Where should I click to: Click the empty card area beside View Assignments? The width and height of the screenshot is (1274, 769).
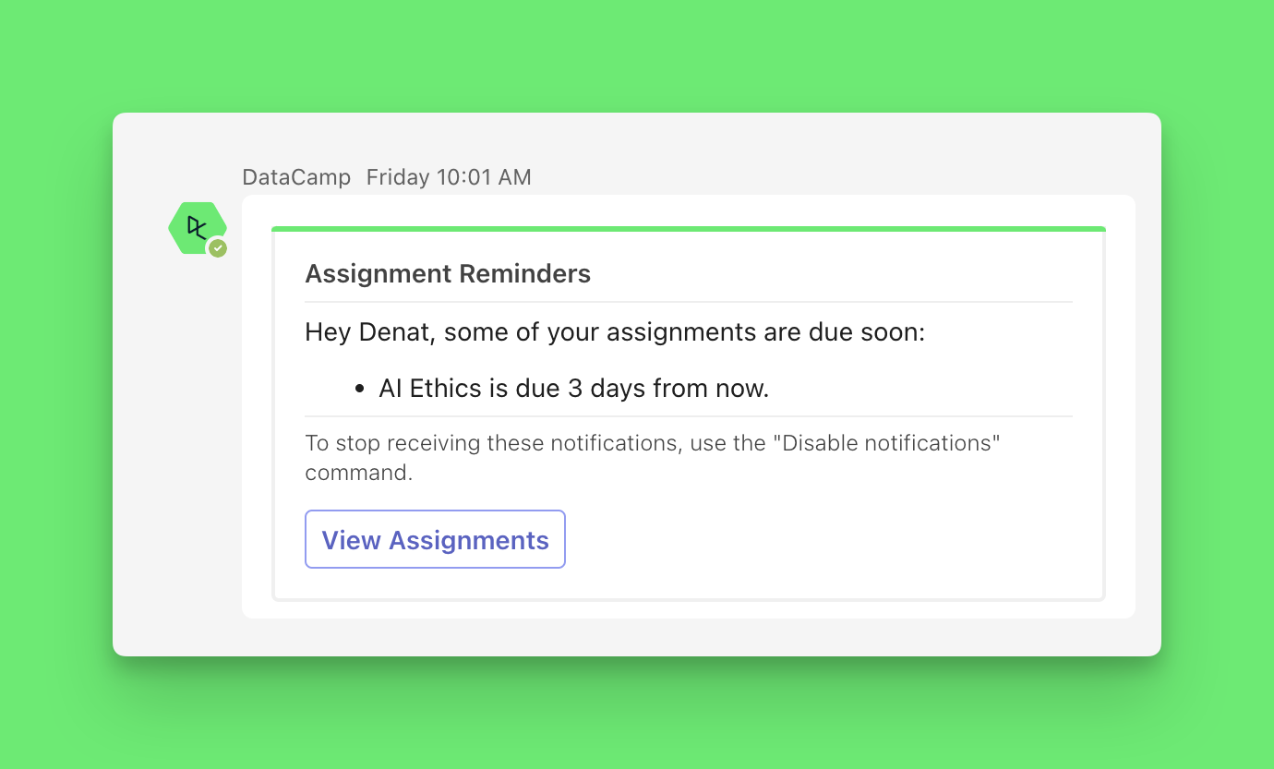[x=831, y=540]
